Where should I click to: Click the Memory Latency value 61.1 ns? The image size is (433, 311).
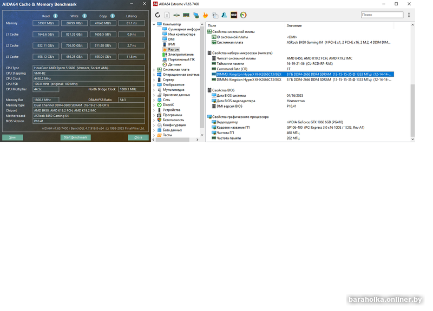[x=132, y=23]
